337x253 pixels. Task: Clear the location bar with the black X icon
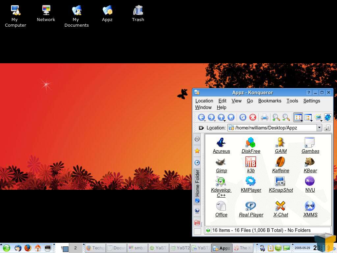coord(201,128)
